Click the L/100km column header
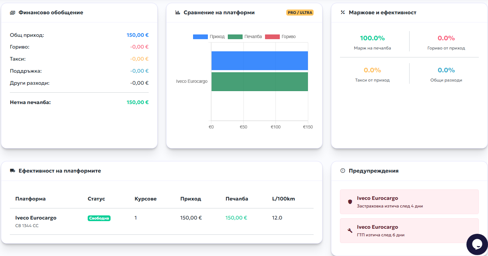 [x=283, y=199]
